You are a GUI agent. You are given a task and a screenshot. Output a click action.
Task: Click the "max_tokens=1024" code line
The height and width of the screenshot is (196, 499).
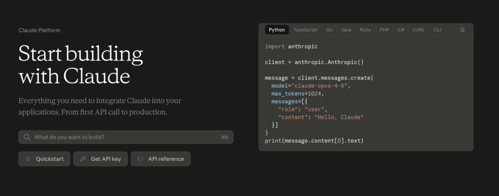coord(298,94)
